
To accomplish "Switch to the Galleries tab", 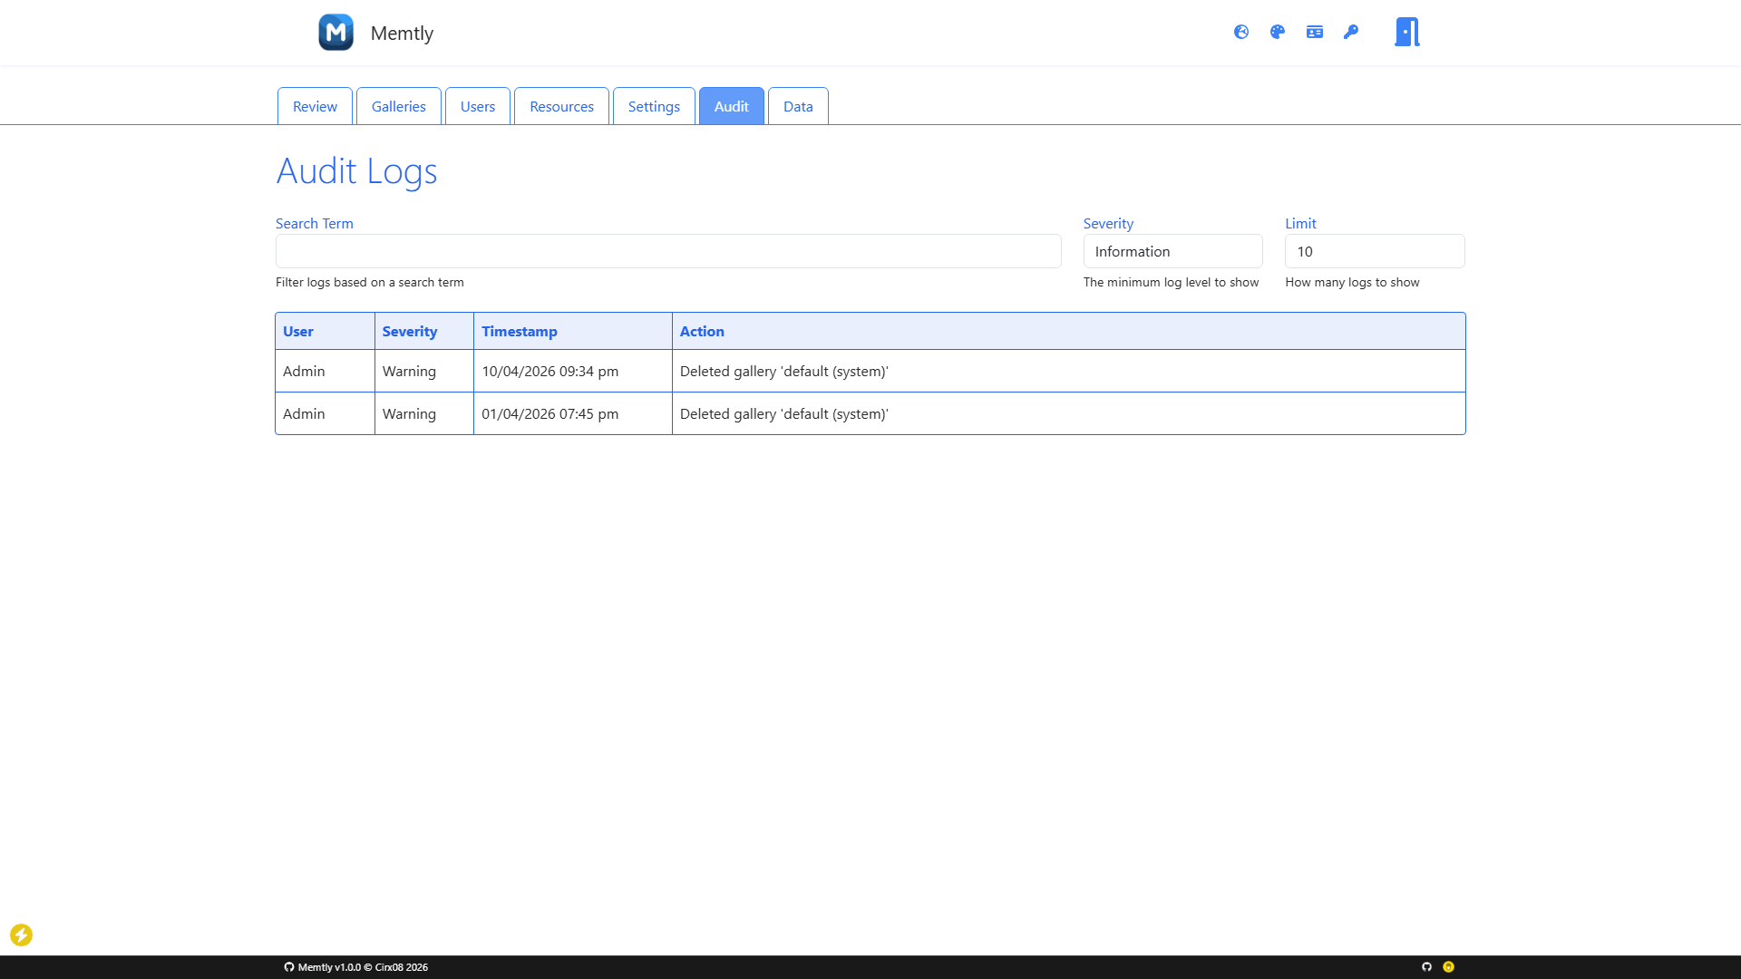I will [x=399, y=106].
